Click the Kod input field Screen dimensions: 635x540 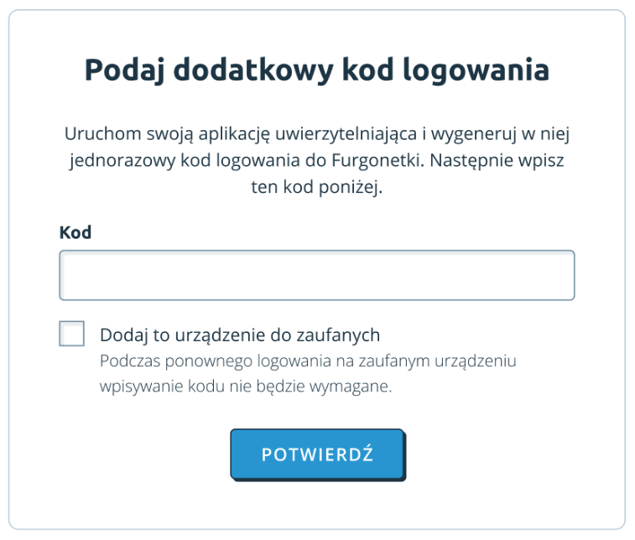coord(317,275)
